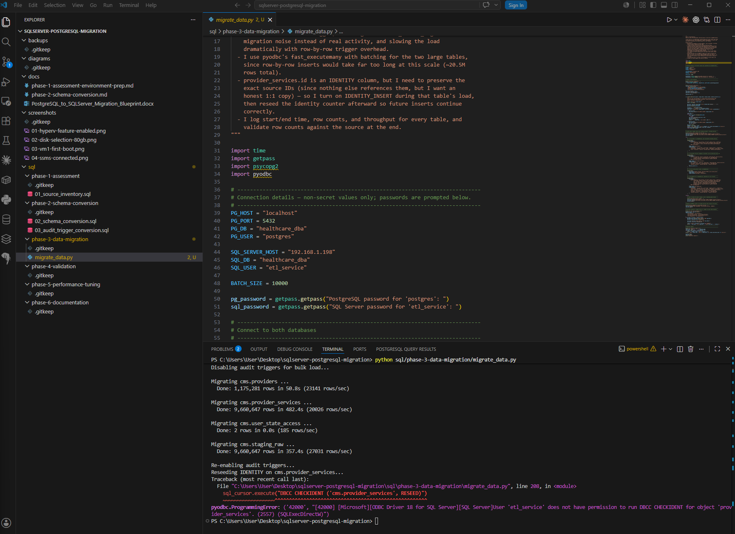Click the ChatGPT knot icon in editor toolbar
Image resolution: width=735 pixels, height=534 pixels.
click(x=696, y=20)
